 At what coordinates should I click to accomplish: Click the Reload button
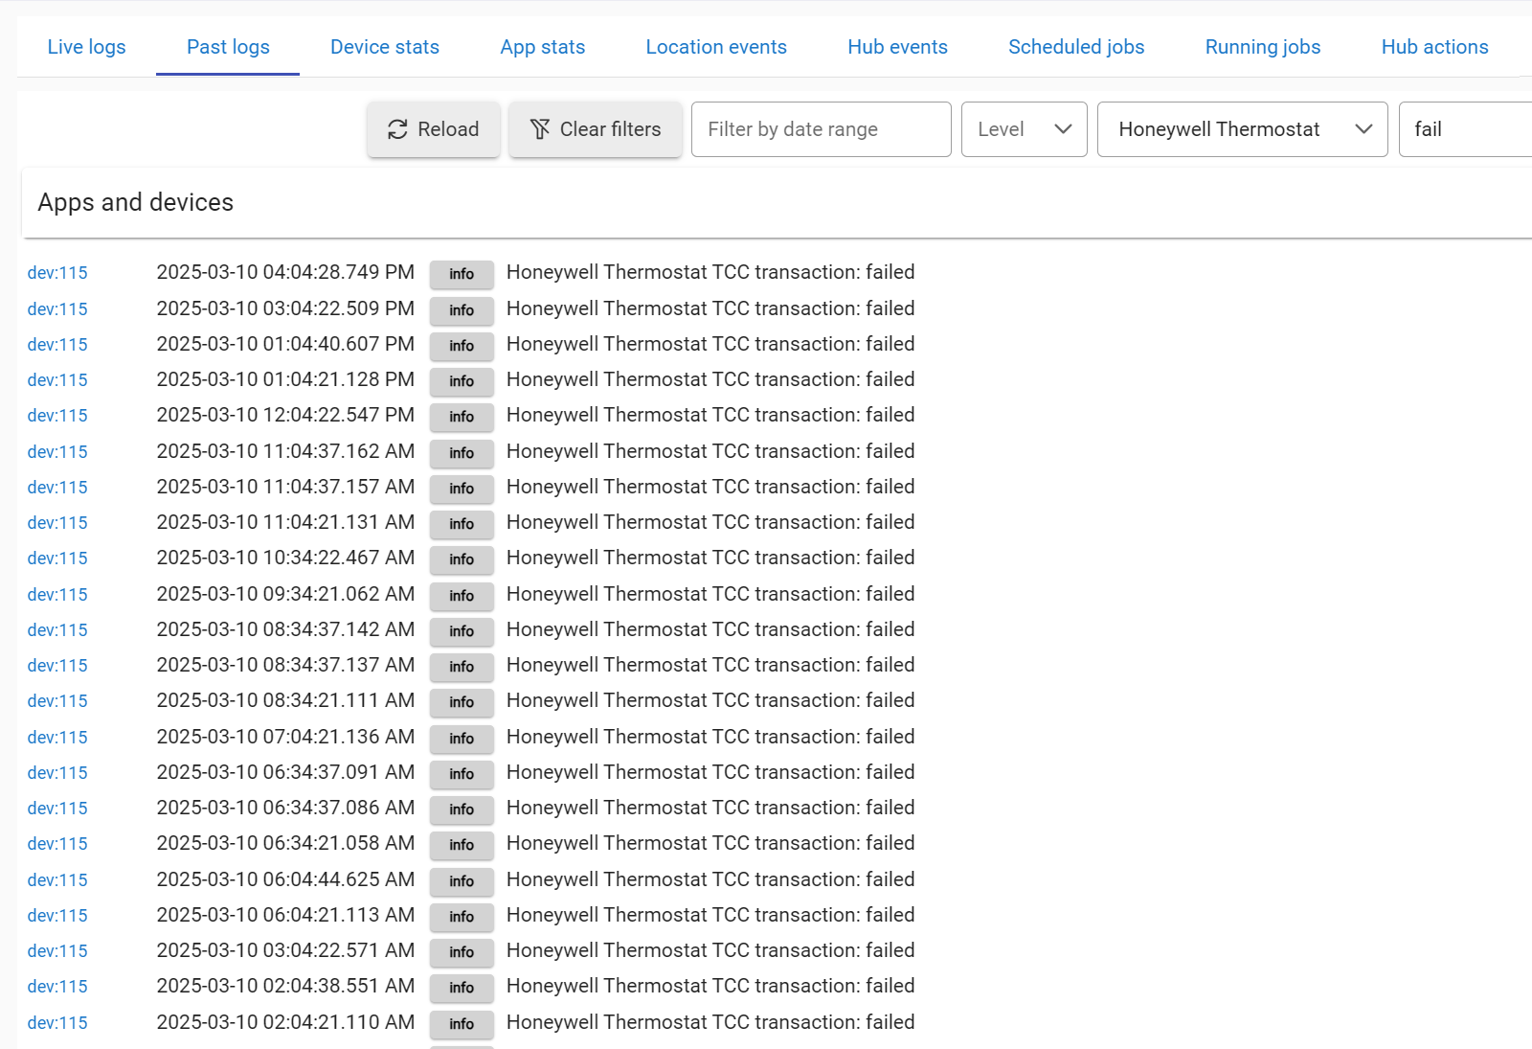[x=433, y=129]
